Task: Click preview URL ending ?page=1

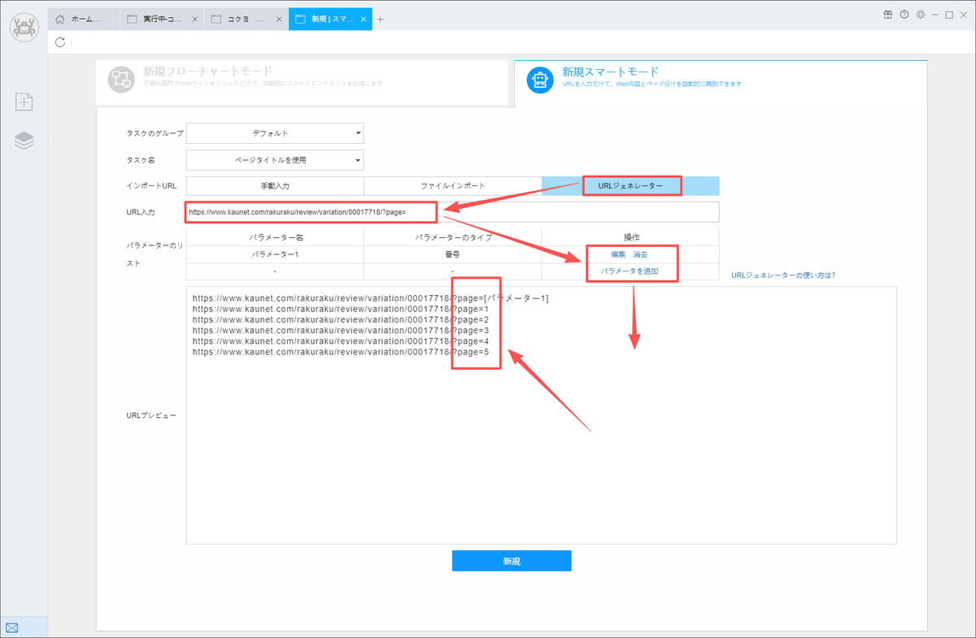Action: click(341, 309)
